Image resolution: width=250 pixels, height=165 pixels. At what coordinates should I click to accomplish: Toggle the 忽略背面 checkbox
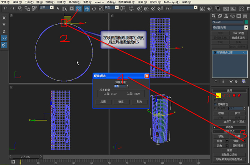215,104
